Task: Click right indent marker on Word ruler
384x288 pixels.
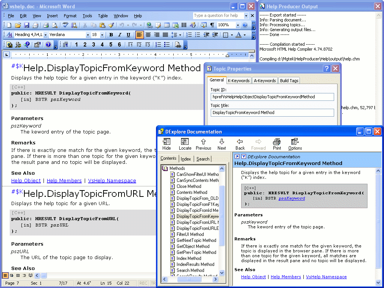Action: pos(227,55)
